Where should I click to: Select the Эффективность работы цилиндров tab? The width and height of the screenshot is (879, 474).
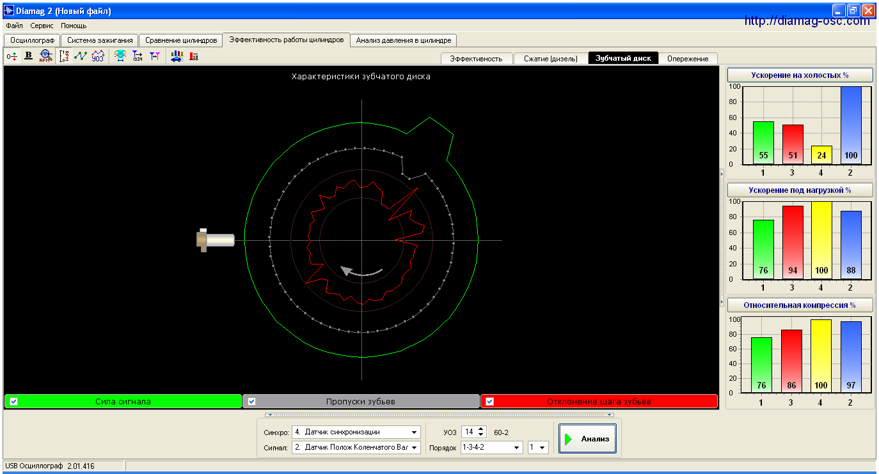[x=287, y=40]
